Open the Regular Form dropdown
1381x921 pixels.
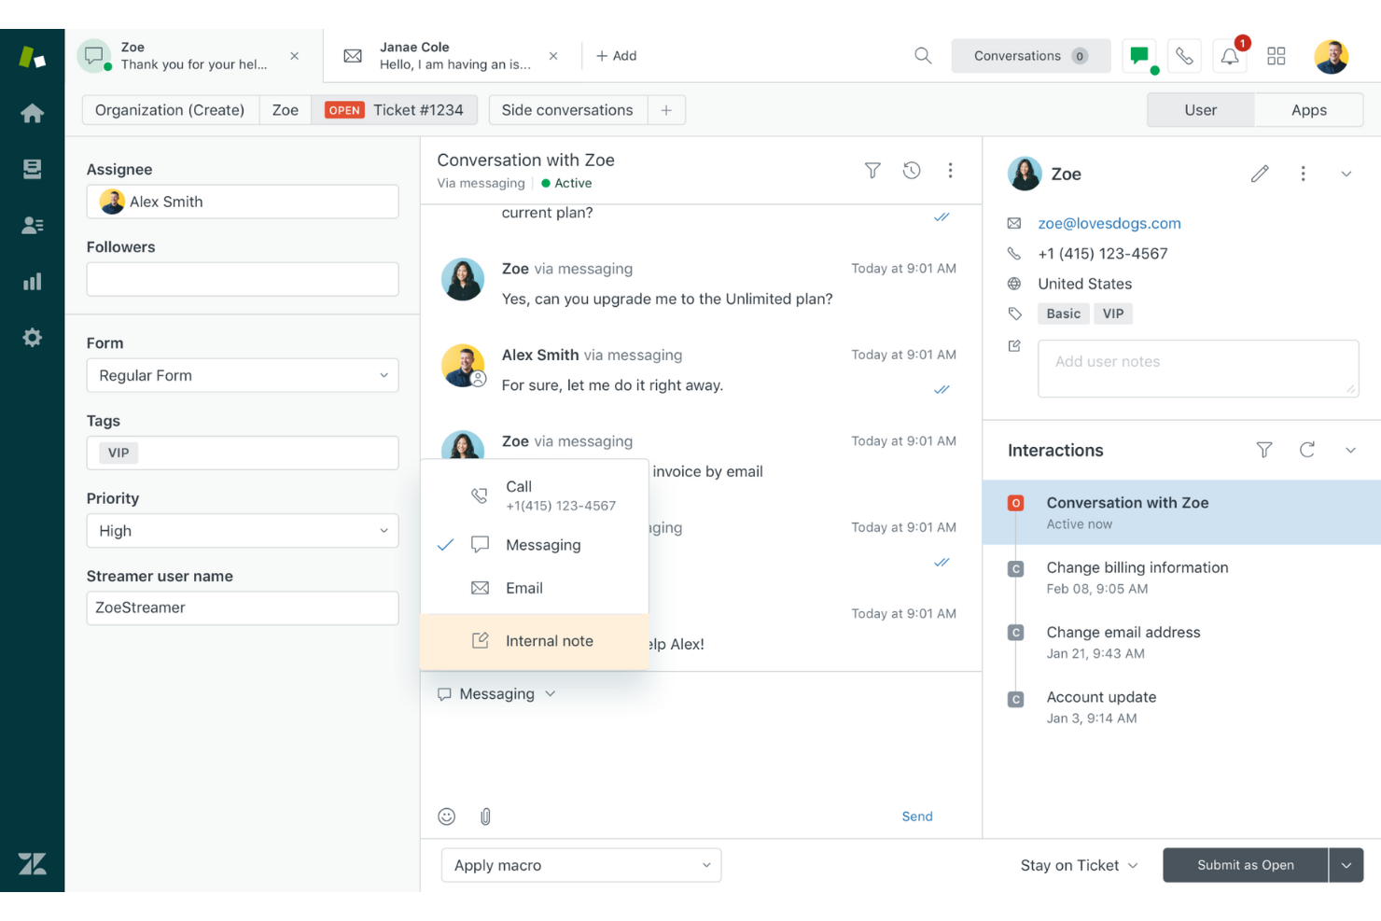tap(242, 375)
